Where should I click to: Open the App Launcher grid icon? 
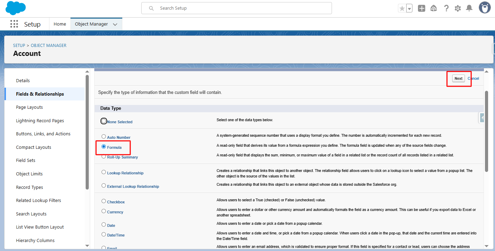coord(14,24)
